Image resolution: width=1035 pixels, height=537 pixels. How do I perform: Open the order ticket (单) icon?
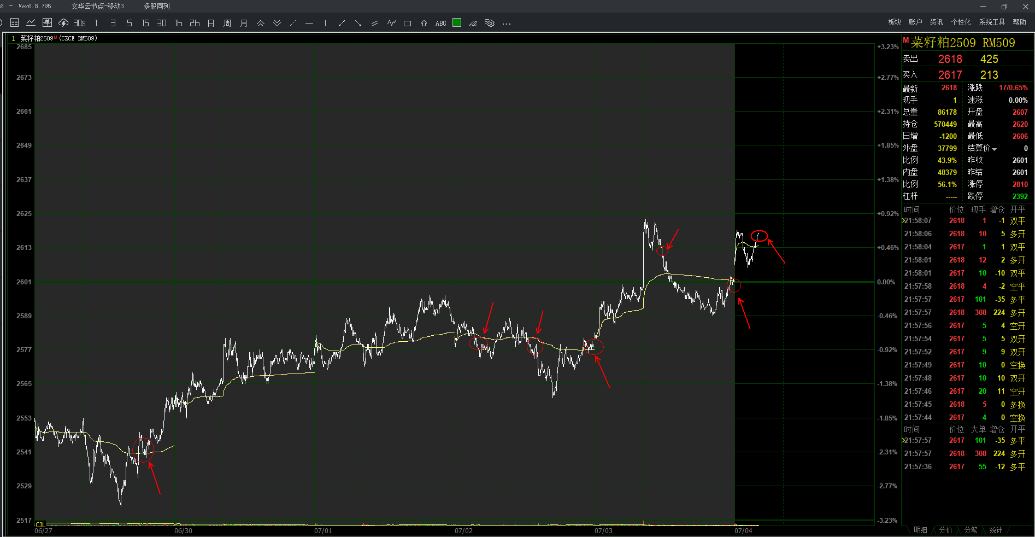pyautogui.click(x=48, y=23)
